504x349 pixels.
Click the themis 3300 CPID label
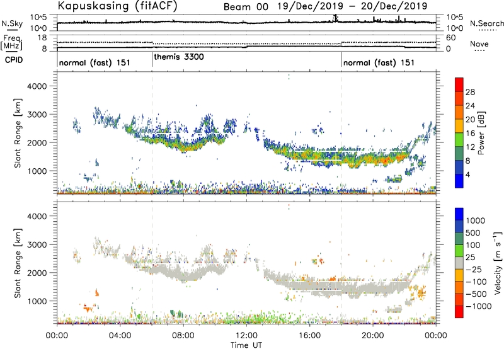[x=179, y=57]
